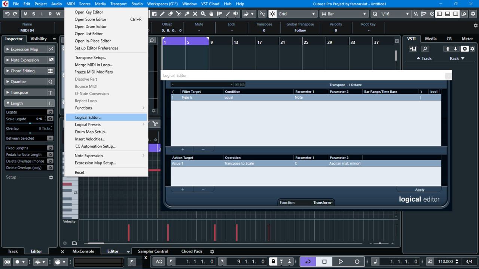Open the 1/16 quantize preset dropdown
Image resolution: width=479 pixels, height=269 pixels.
tap(395, 14)
